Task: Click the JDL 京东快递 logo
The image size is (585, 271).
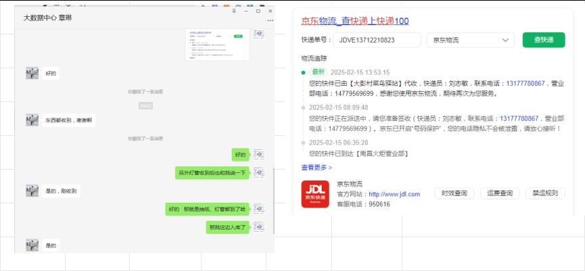Action: tap(315, 194)
